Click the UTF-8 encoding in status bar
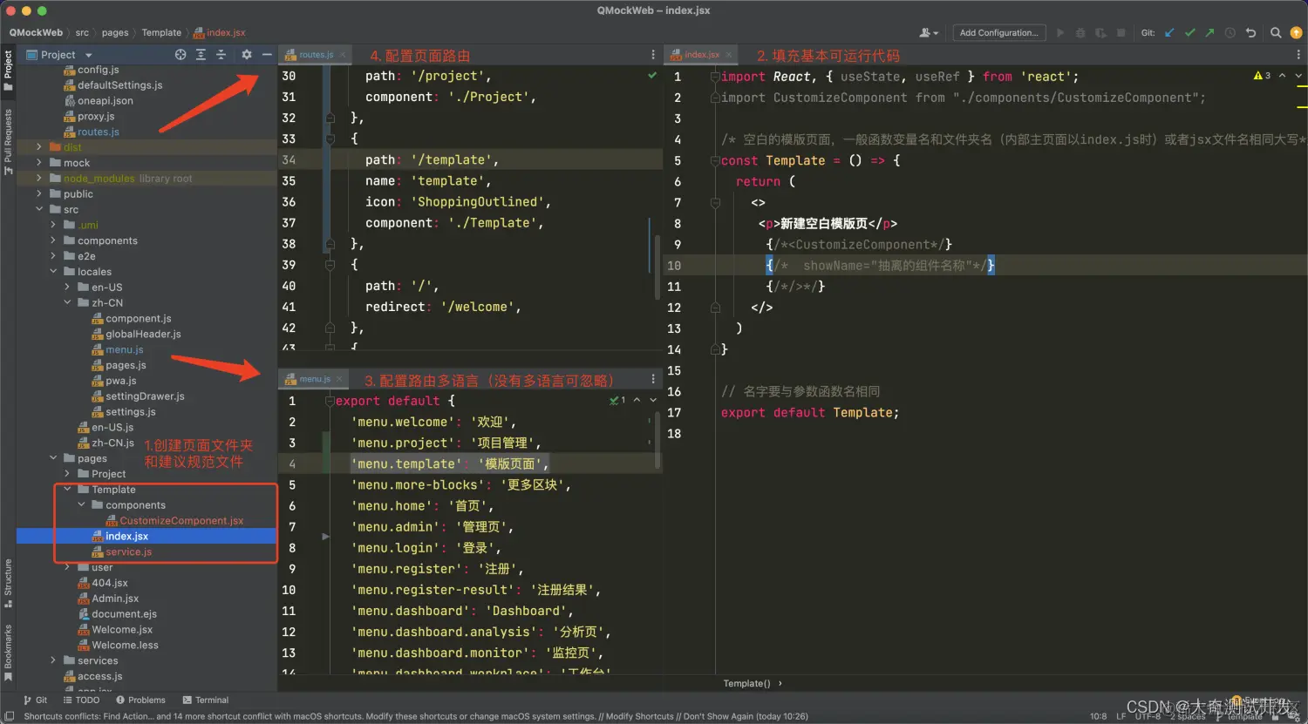This screenshot has width=1308, height=724. coord(1148,716)
